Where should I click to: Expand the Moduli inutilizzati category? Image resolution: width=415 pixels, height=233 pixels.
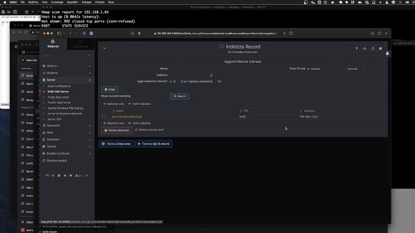tap(67, 153)
